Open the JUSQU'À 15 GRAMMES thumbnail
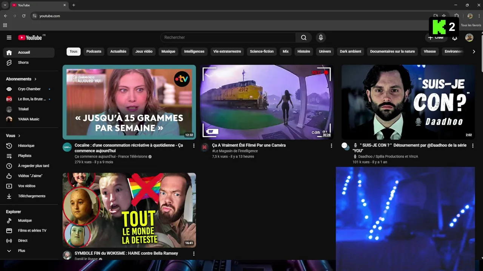 point(129,102)
